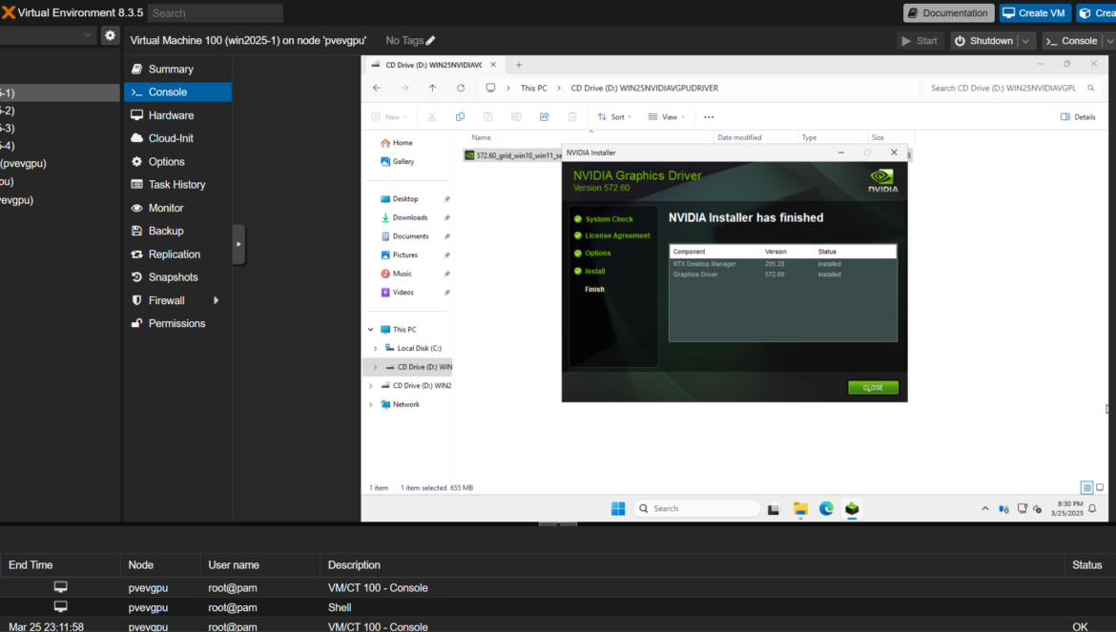
Task: Show hidden system tray icons
Action: coord(985,508)
